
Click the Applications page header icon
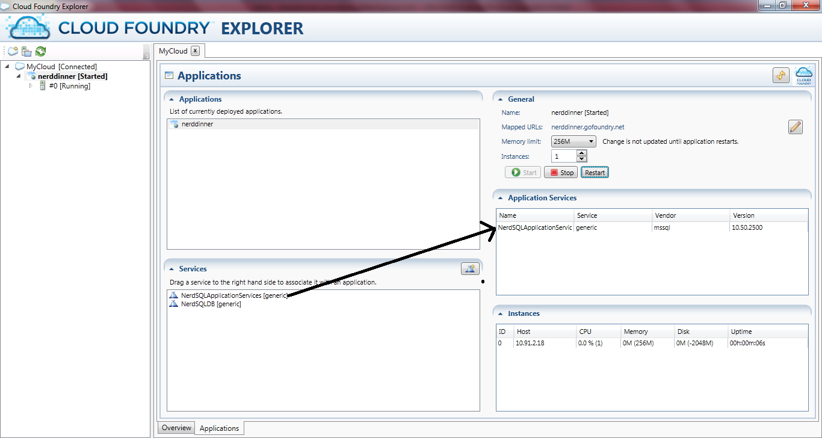tap(169, 76)
